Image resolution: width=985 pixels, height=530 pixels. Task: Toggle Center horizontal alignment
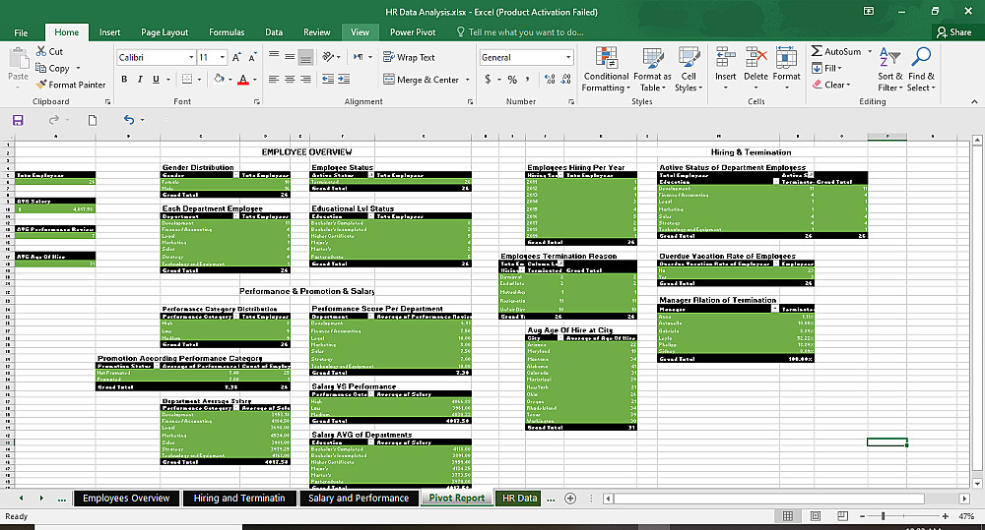click(x=290, y=79)
